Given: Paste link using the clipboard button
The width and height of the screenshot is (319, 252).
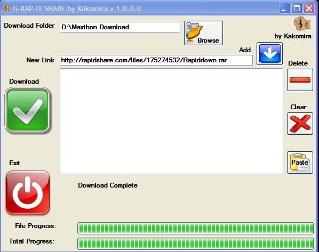Looking at the screenshot, I should [x=300, y=162].
